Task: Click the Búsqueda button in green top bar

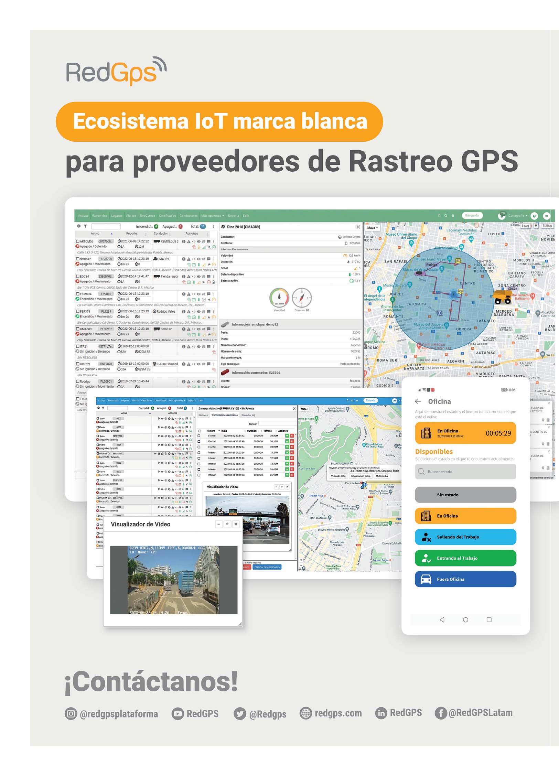Action: (472, 216)
